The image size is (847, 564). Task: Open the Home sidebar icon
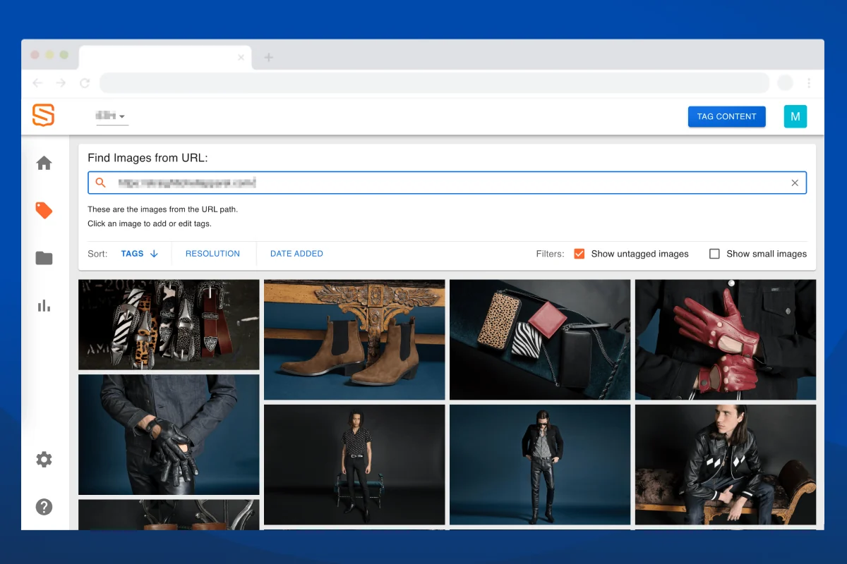pyautogui.click(x=44, y=164)
